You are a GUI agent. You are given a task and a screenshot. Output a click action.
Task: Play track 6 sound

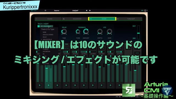(x=84, y=85)
